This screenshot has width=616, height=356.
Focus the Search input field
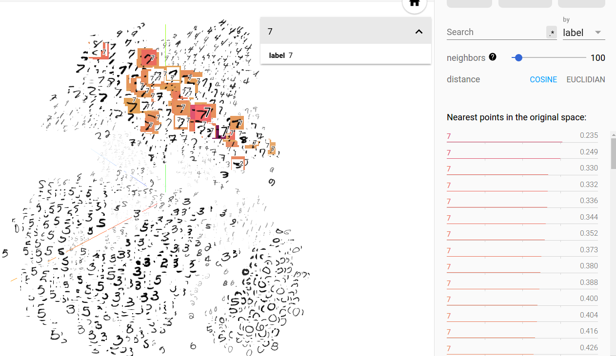[x=495, y=32]
